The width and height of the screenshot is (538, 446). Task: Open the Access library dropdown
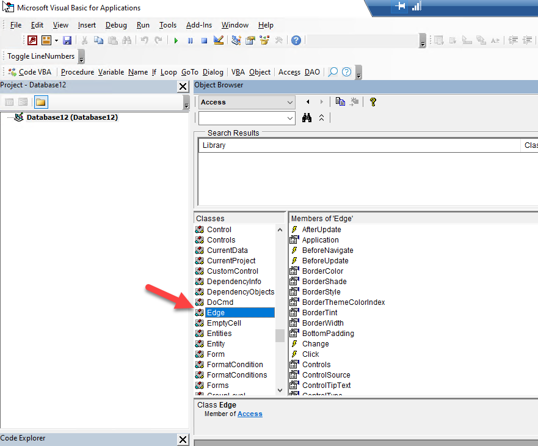click(x=290, y=102)
